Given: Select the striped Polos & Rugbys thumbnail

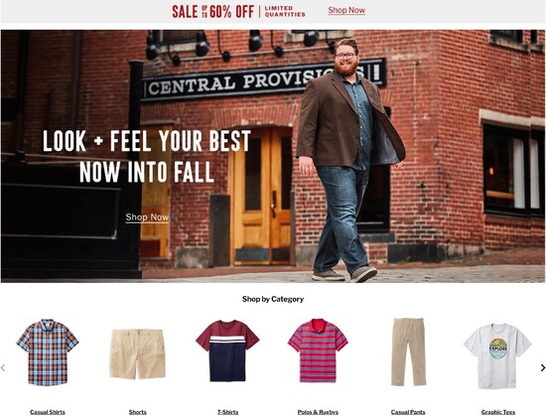Looking at the screenshot, I should click(318, 350).
